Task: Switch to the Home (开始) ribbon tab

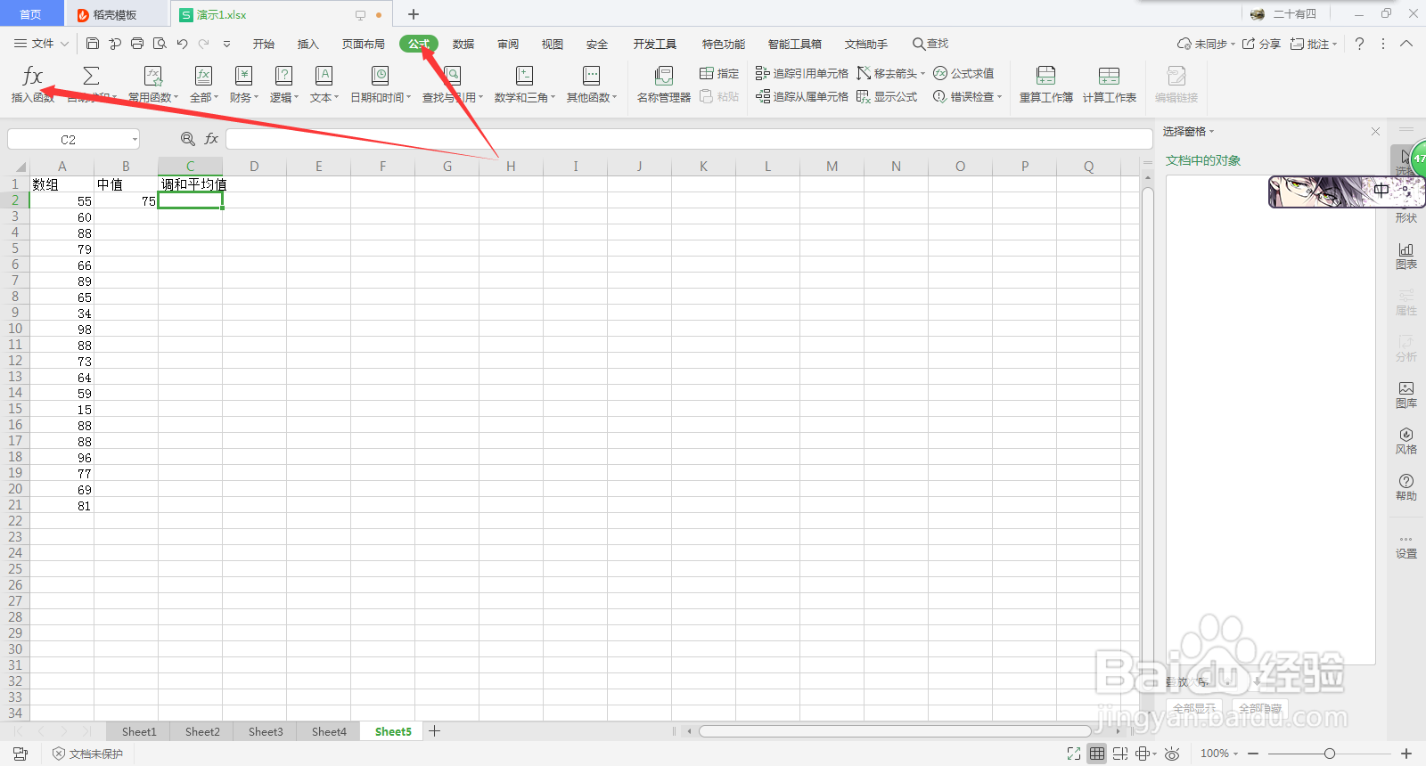Action: tap(264, 44)
